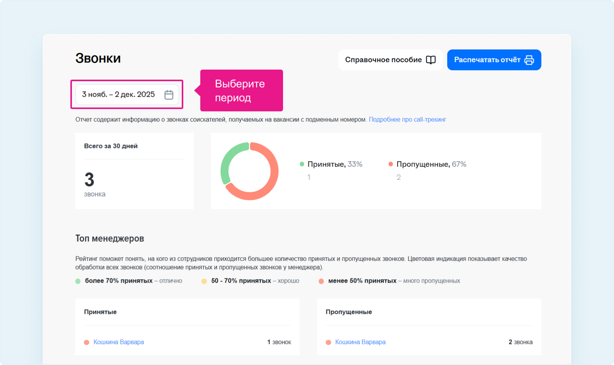Click the green dot beside Принятые, 33%
Screen dimensions: 614x365
tap(302, 164)
